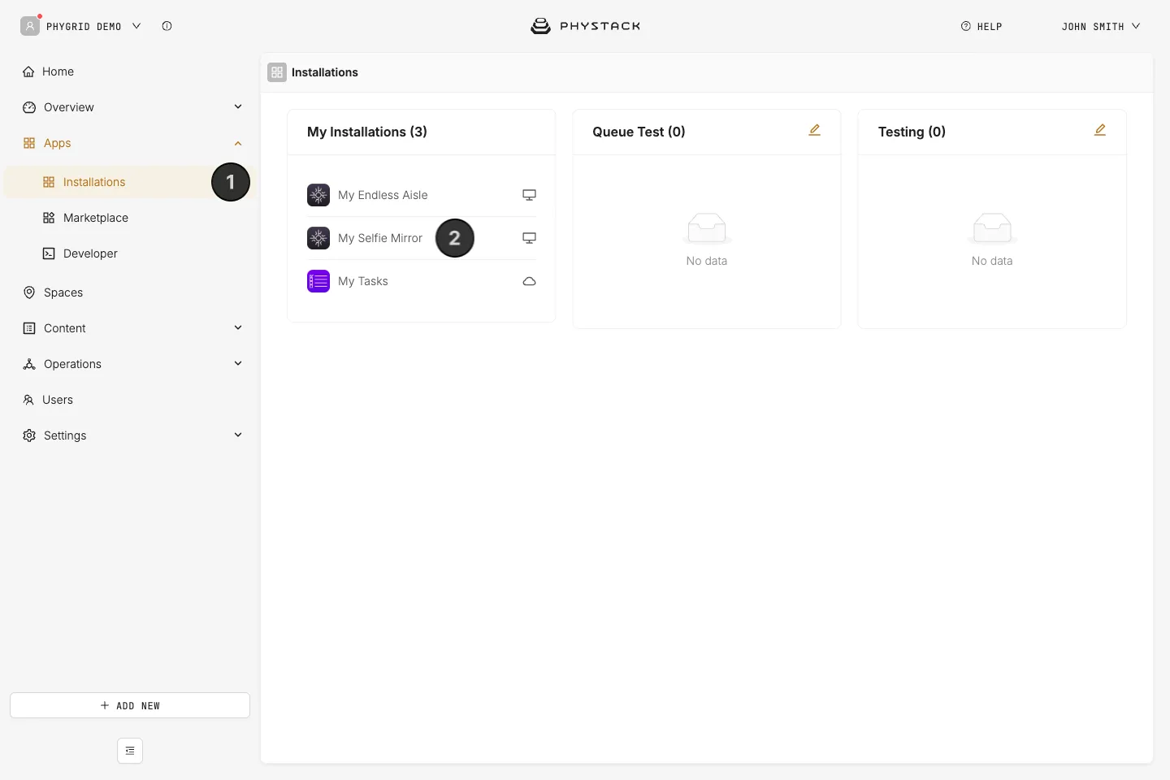Click the Spaces location pin icon
The height and width of the screenshot is (780, 1170).
[29, 292]
